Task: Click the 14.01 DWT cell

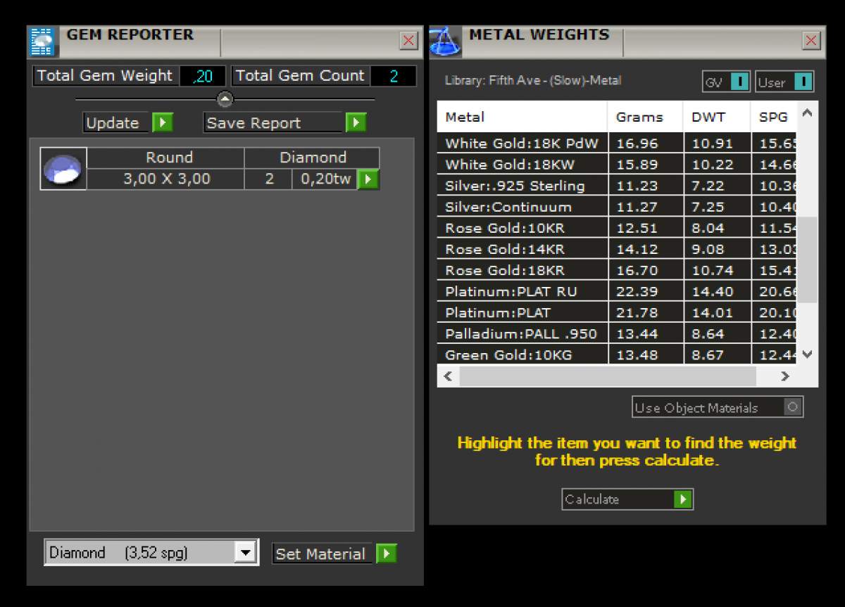Action: point(717,312)
